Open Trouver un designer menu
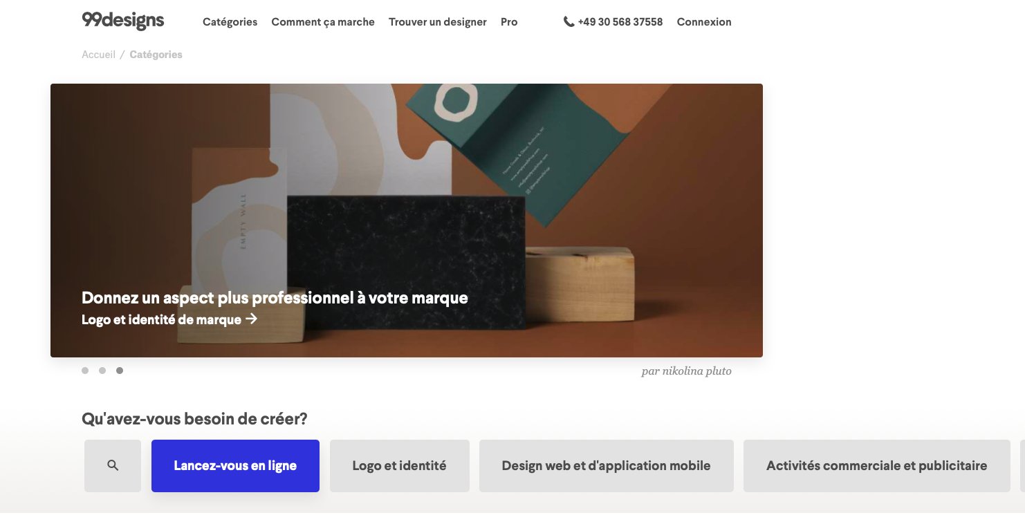 coord(438,22)
